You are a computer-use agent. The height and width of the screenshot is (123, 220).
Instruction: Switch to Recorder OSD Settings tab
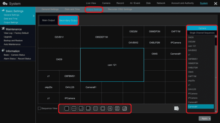[x=120, y=9]
